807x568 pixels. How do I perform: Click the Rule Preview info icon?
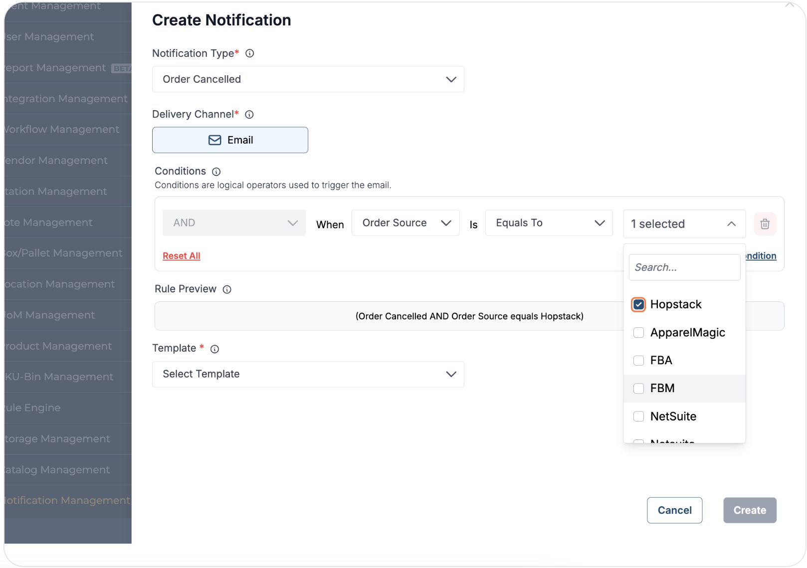(x=227, y=289)
